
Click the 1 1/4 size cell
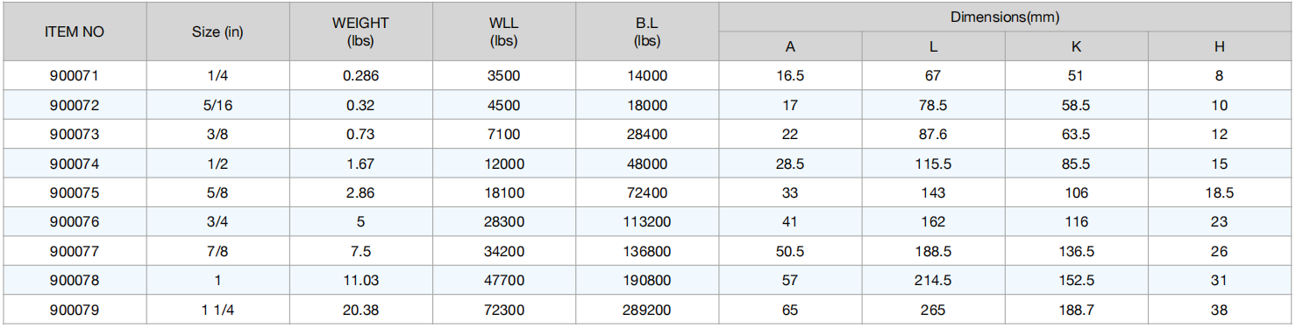(x=217, y=310)
